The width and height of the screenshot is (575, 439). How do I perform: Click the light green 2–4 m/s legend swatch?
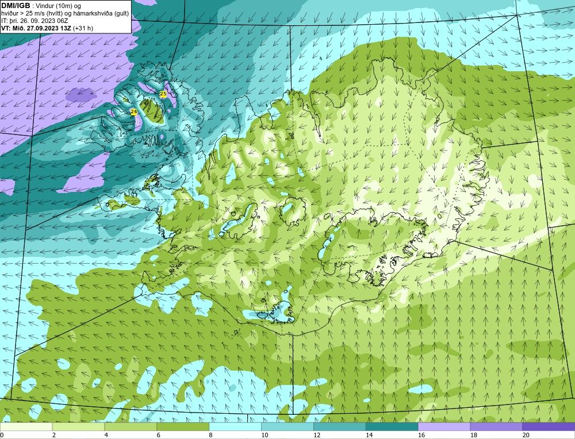click(78, 426)
